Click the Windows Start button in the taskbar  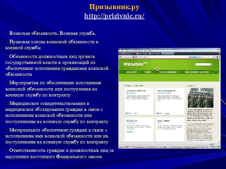point(121,147)
